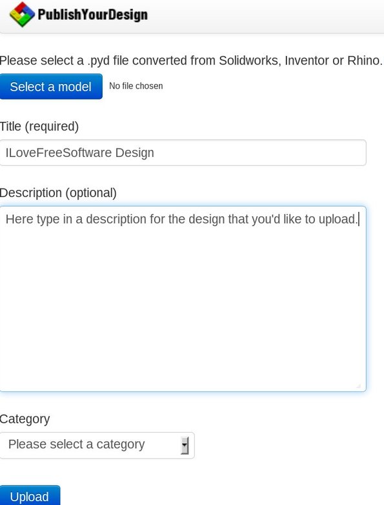This screenshot has height=505, width=384.
Task: Click the word Rhino in the instructions
Action: click(x=364, y=61)
